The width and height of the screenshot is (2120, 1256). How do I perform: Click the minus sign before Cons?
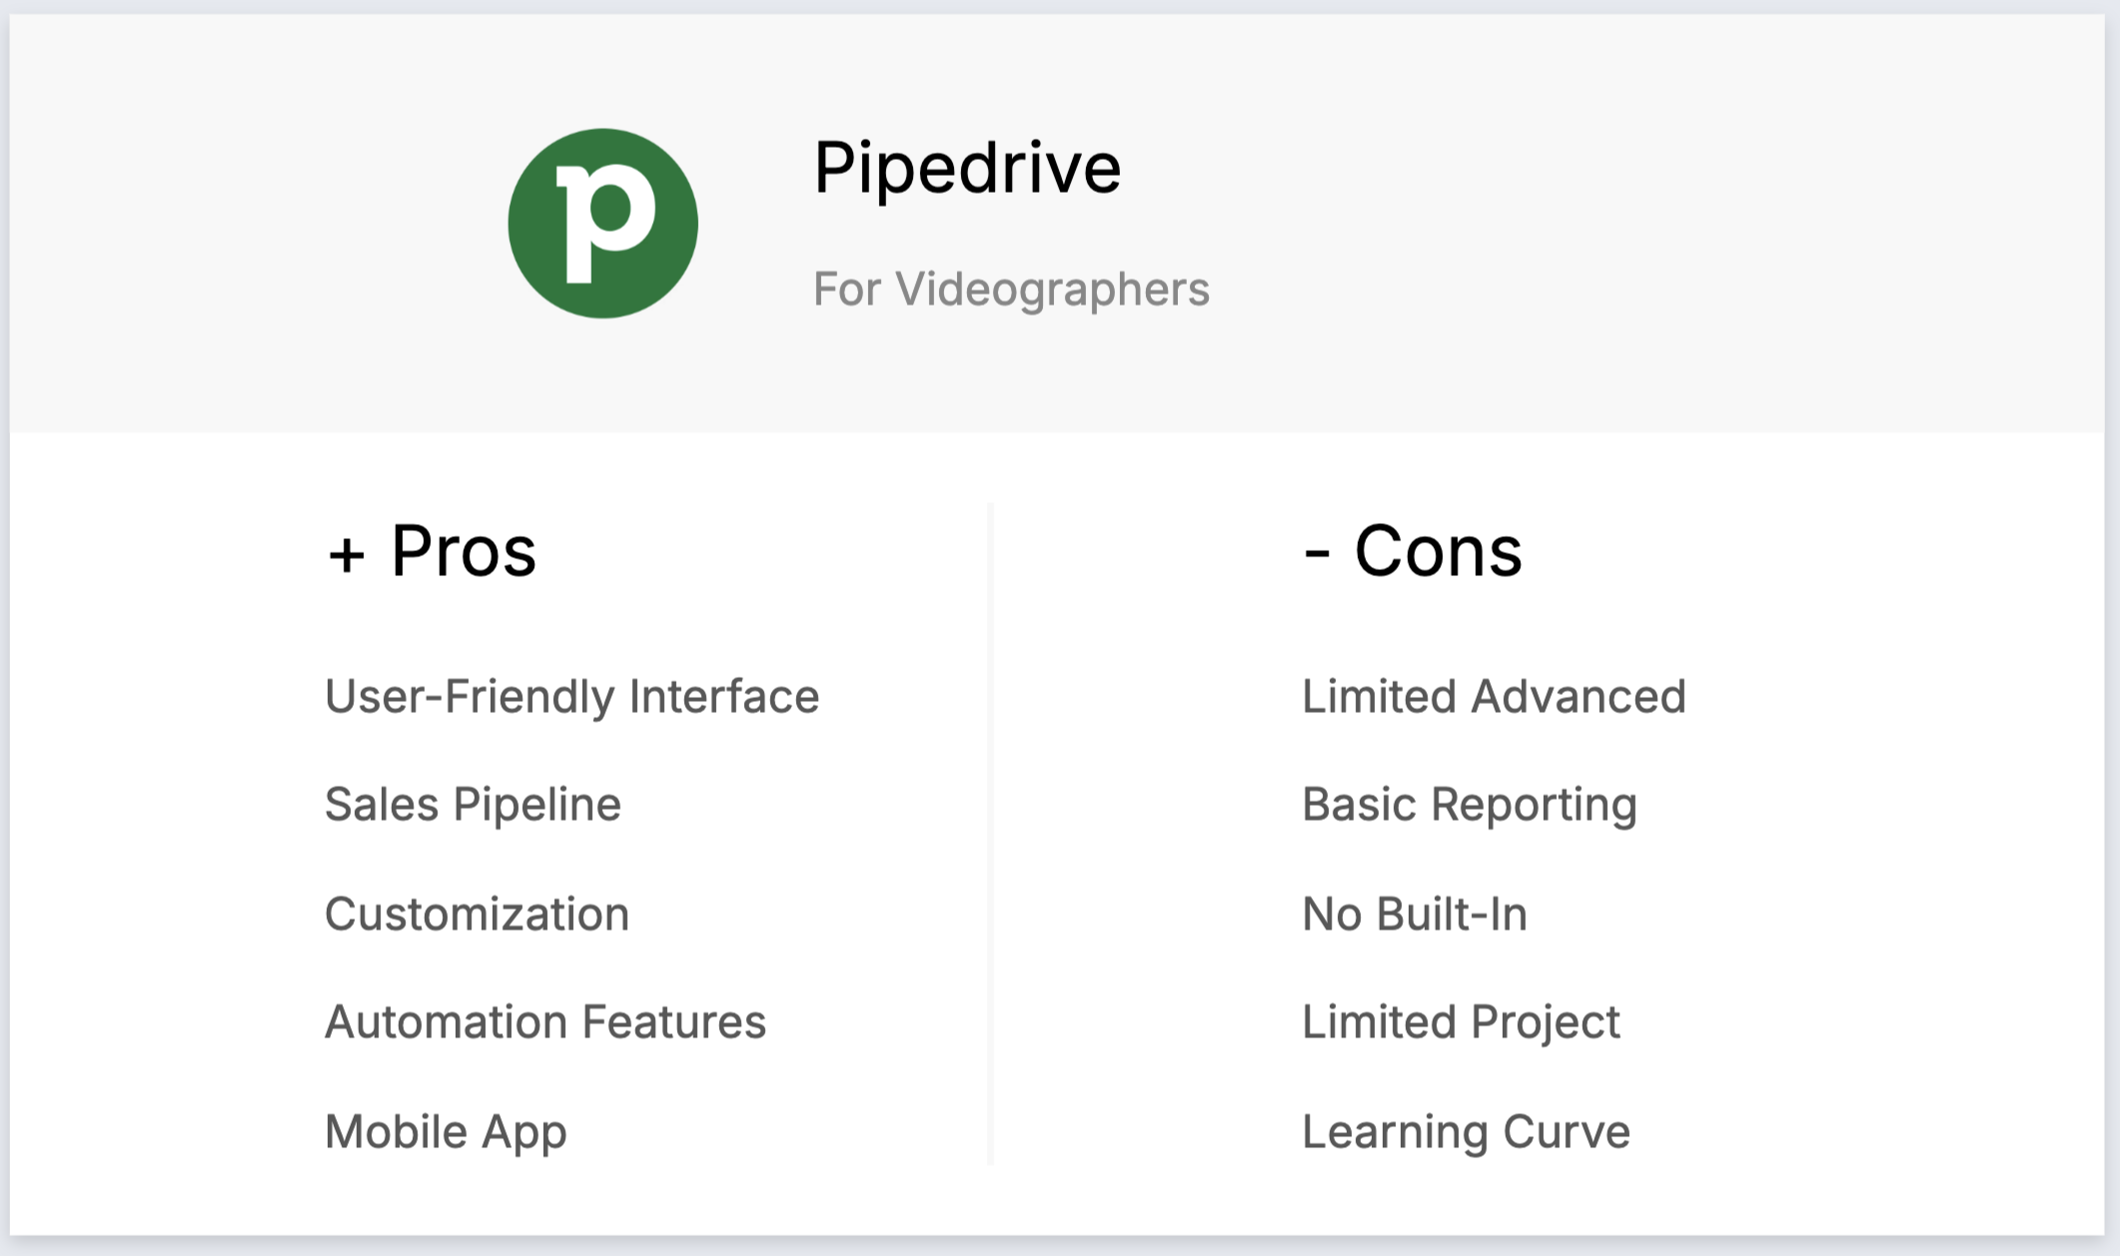(1317, 555)
